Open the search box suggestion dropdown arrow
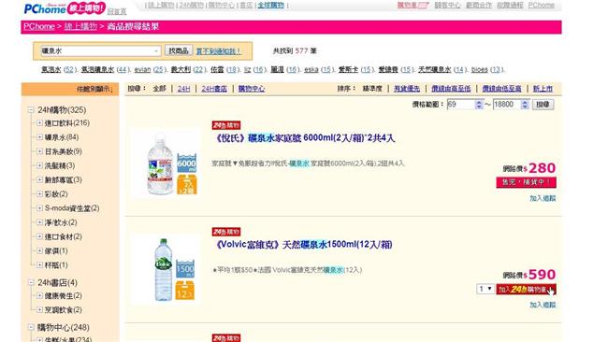Image resolution: width=608 pixels, height=342 pixels. [156, 51]
